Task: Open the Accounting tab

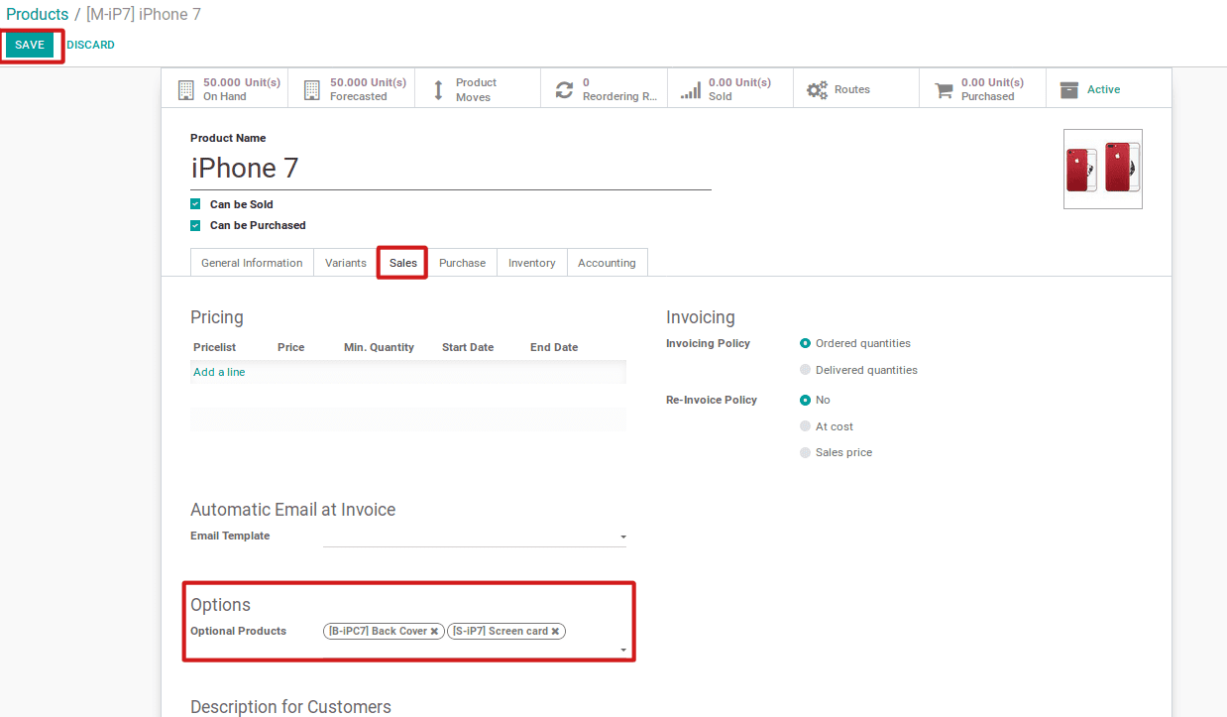Action: (607, 263)
